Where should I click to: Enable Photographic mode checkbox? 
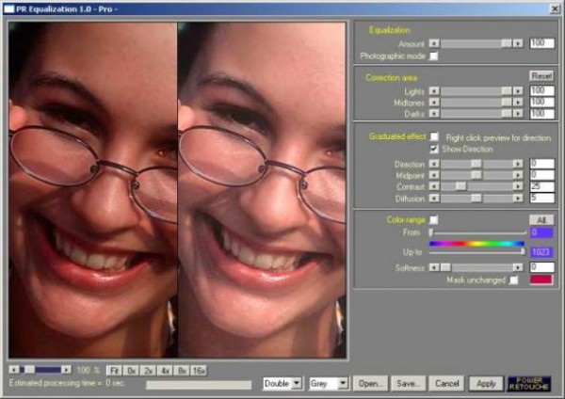[x=434, y=56]
